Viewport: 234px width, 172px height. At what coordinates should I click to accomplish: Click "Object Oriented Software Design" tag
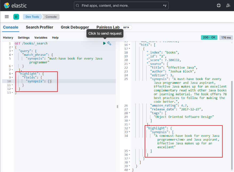click(184, 117)
